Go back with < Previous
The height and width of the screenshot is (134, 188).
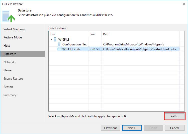click(110, 128)
